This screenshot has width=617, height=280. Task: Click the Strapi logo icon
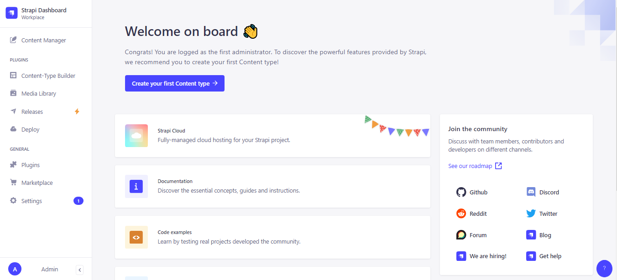[x=11, y=13]
